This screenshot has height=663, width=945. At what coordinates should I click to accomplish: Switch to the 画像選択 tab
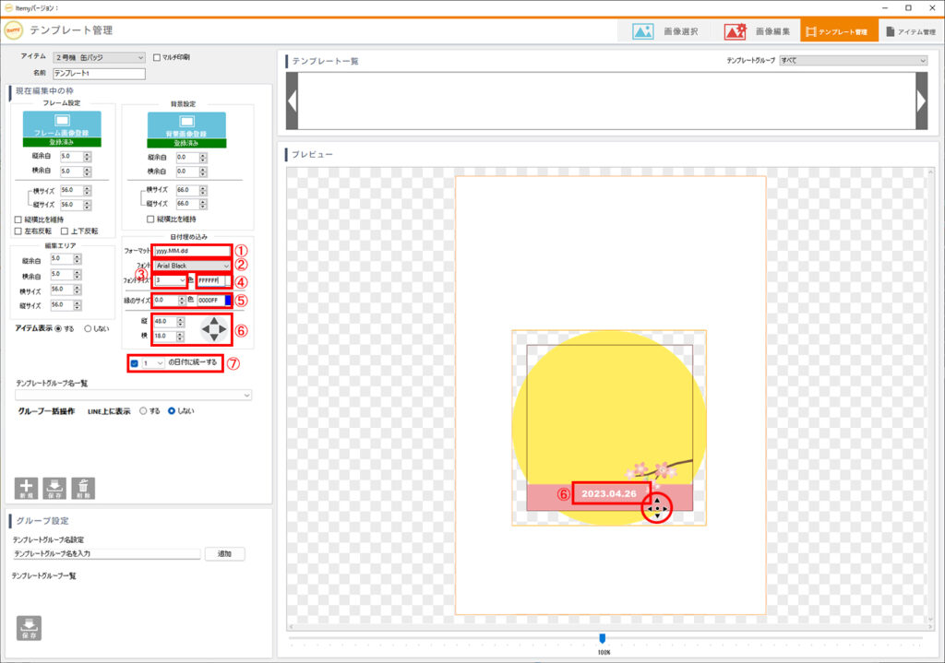point(666,30)
